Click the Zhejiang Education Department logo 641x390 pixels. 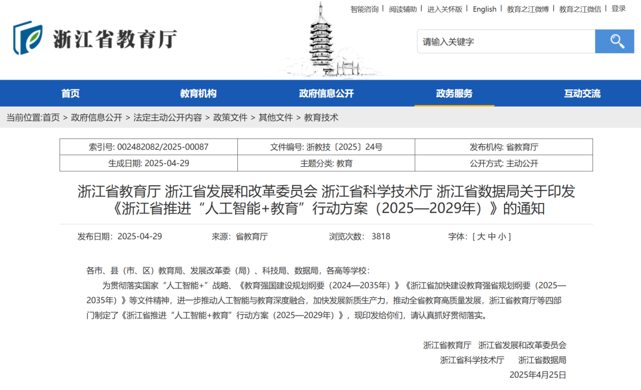click(95, 39)
